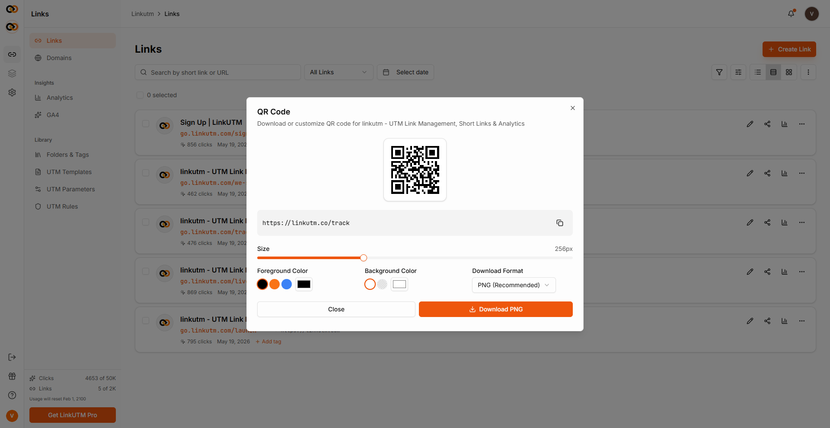
Task: Select blue foreground color swatch
Action: (287, 284)
